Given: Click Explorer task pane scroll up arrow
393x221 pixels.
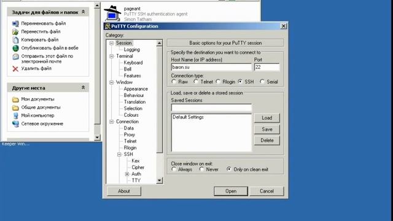Looking at the screenshot, I should (97, 5).
